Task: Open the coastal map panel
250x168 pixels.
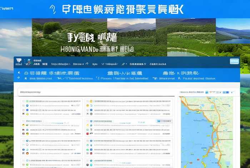Action: coord(207,132)
